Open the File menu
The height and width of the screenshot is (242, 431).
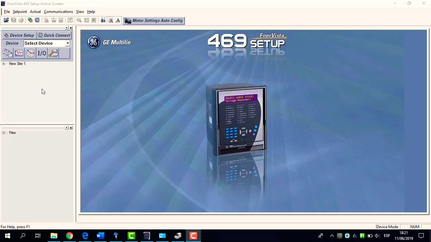point(7,11)
